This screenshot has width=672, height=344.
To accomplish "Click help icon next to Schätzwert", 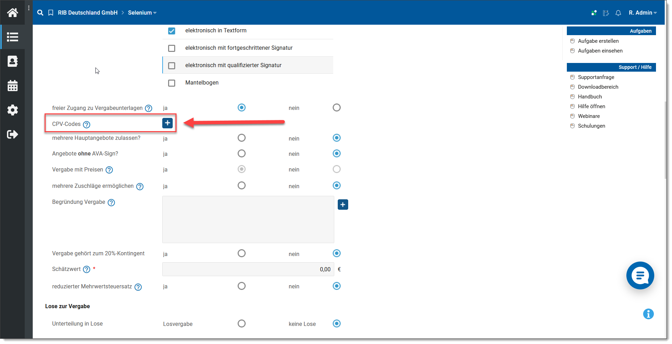I will point(87,270).
